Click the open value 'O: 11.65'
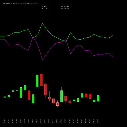This screenshot has width=127, height=127. [x=44, y=9]
